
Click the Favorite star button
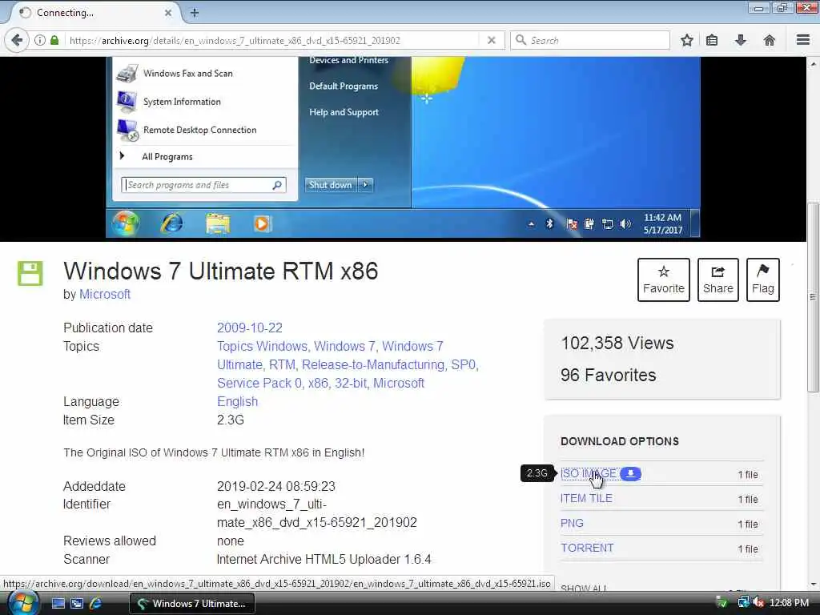pyautogui.click(x=663, y=279)
